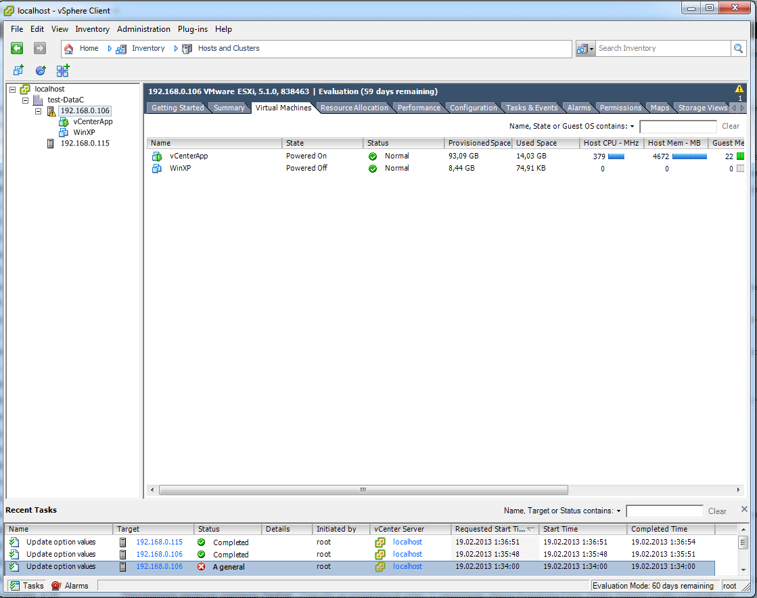Click the grey forward navigation arrow
Image resolution: width=757 pixels, height=598 pixels.
[x=40, y=48]
